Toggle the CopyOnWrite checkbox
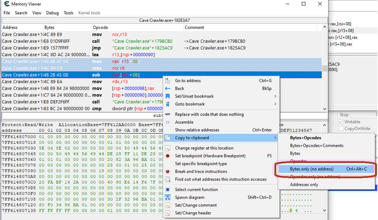 pyautogui.click(x=341, y=129)
